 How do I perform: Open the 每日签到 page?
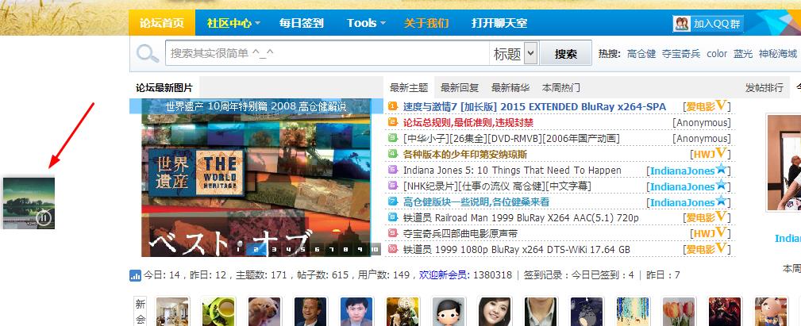tap(302, 23)
